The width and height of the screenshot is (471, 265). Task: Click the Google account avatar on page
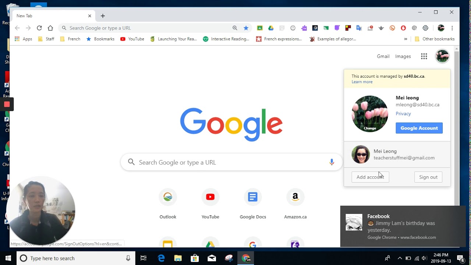442,56
